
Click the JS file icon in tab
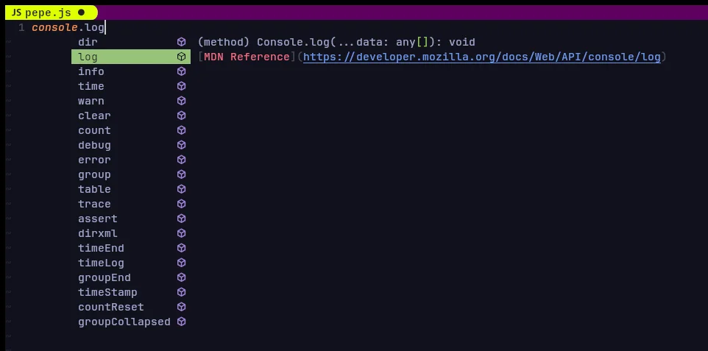tap(17, 13)
